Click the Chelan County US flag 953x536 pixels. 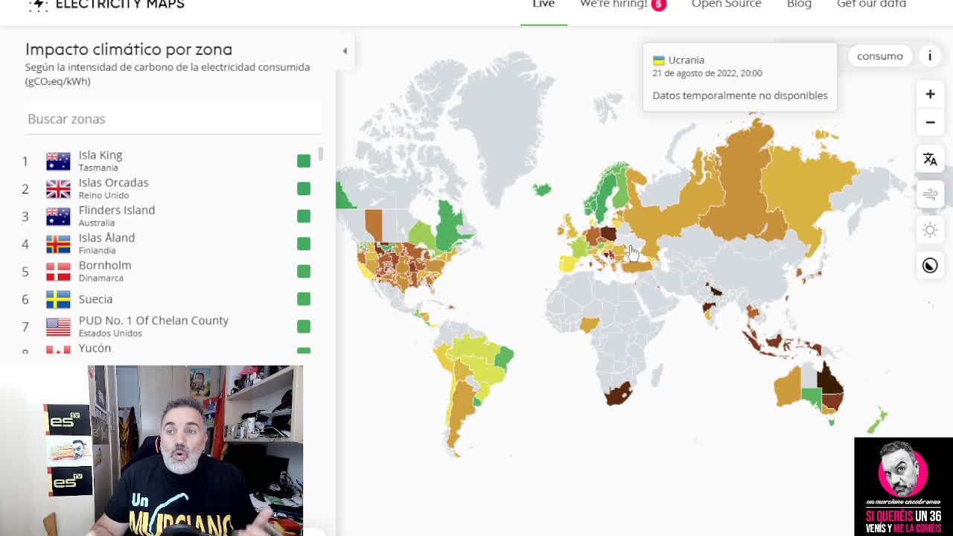58,326
